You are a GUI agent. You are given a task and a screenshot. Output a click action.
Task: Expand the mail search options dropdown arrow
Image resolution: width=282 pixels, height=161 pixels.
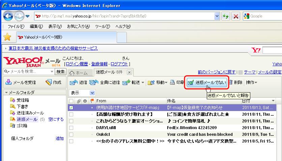pos(52,71)
